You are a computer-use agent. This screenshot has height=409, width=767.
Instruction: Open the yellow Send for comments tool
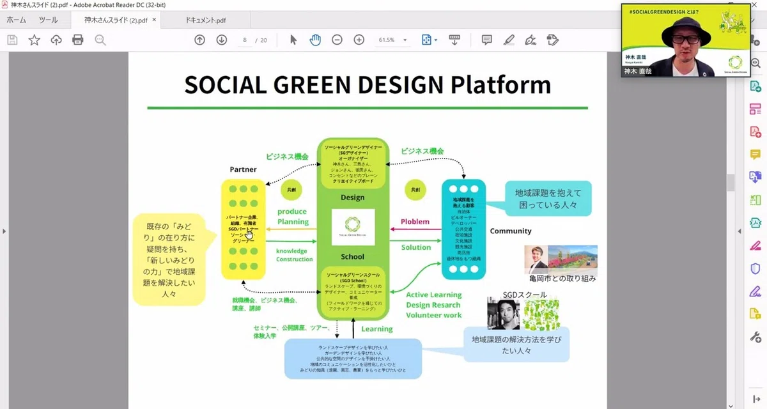[x=755, y=314]
